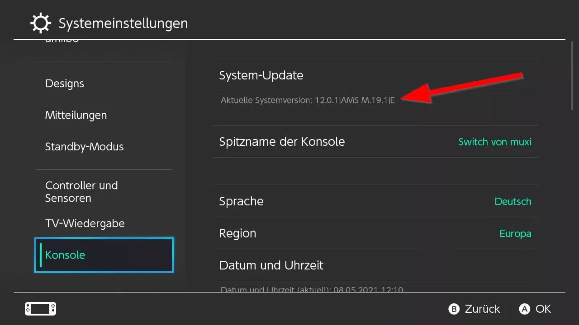
Task: Open the Sprache language selection
Action: pyautogui.click(x=375, y=201)
